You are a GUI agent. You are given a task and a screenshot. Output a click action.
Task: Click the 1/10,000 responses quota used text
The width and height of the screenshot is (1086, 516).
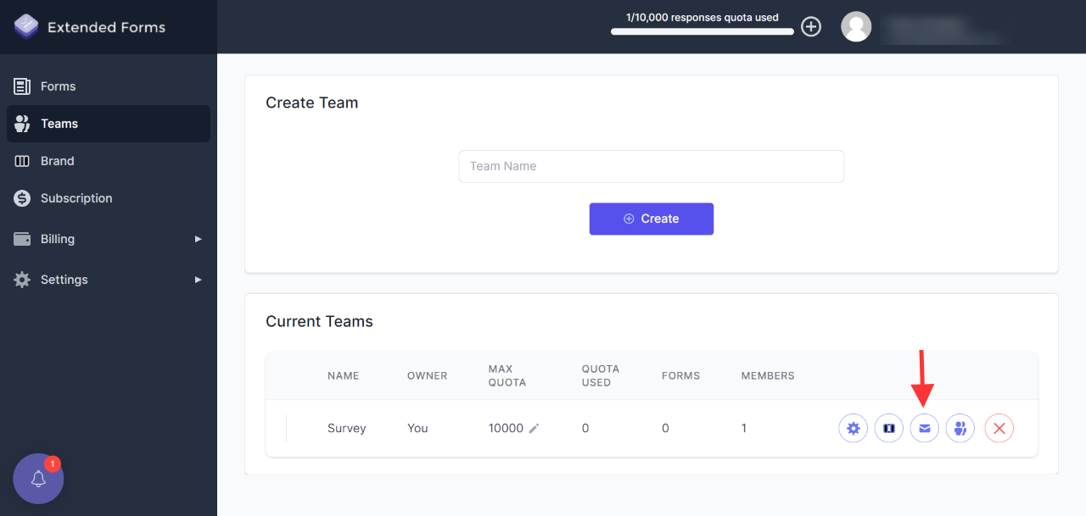click(x=703, y=17)
